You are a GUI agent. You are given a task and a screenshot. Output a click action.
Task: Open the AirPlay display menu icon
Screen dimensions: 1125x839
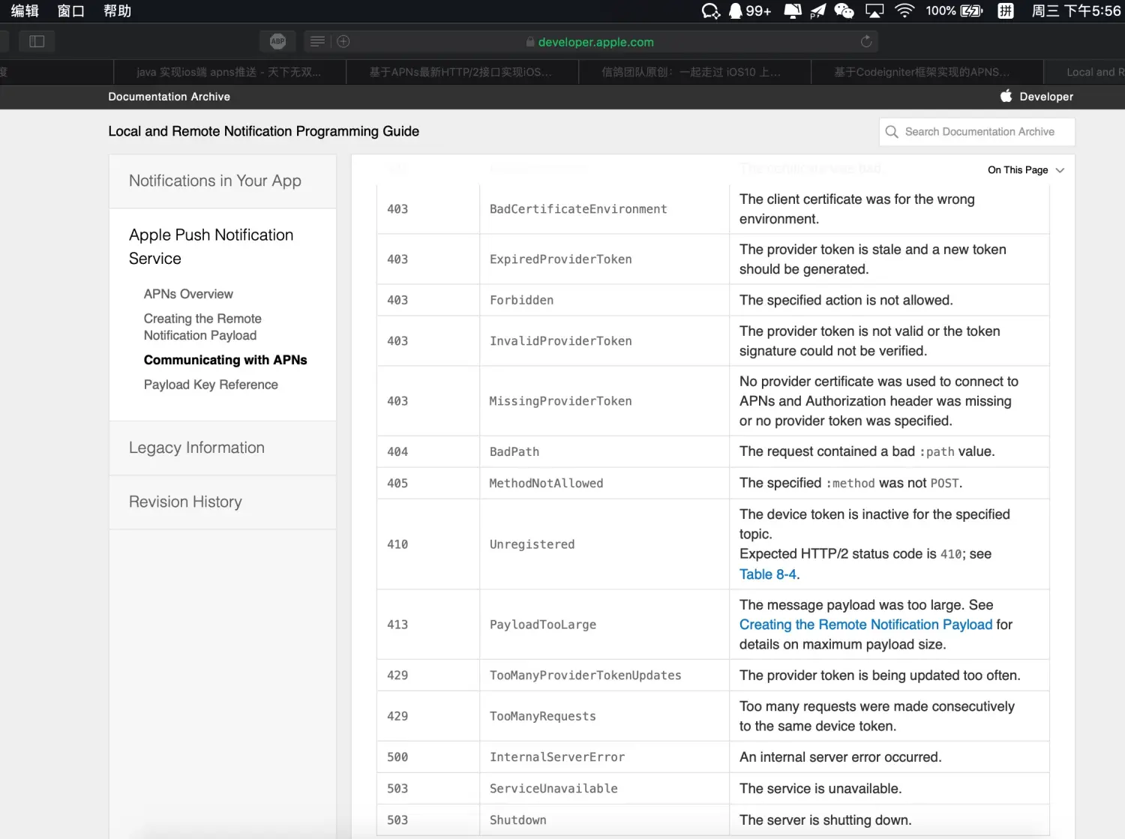click(874, 10)
